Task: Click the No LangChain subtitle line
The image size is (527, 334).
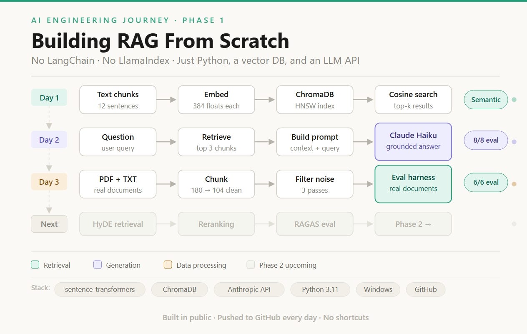Action: tap(196, 60)
